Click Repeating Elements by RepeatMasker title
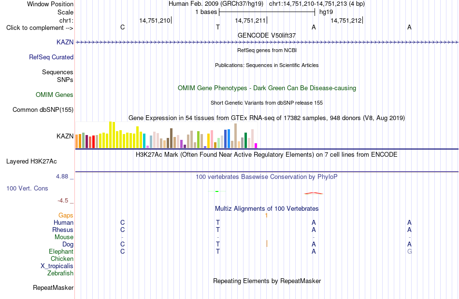Viewport: 459px width, 299px height. [x=267, y=281]
